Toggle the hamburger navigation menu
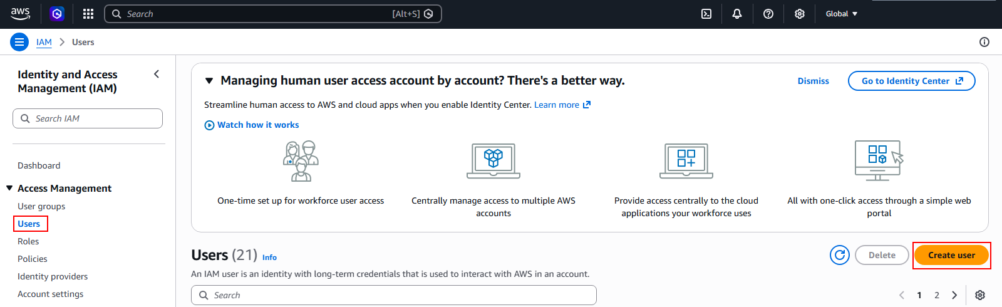The height and width of the screenshot is (307, 1002). 19,42
